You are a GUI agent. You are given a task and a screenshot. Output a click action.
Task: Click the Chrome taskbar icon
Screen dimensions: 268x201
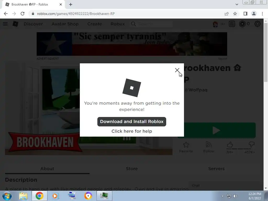click(x=39, y=196)
